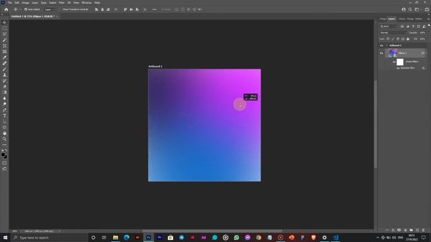431x242 pixels.
Task: Create a new group folder icon
Action: (x=411, y=230)
